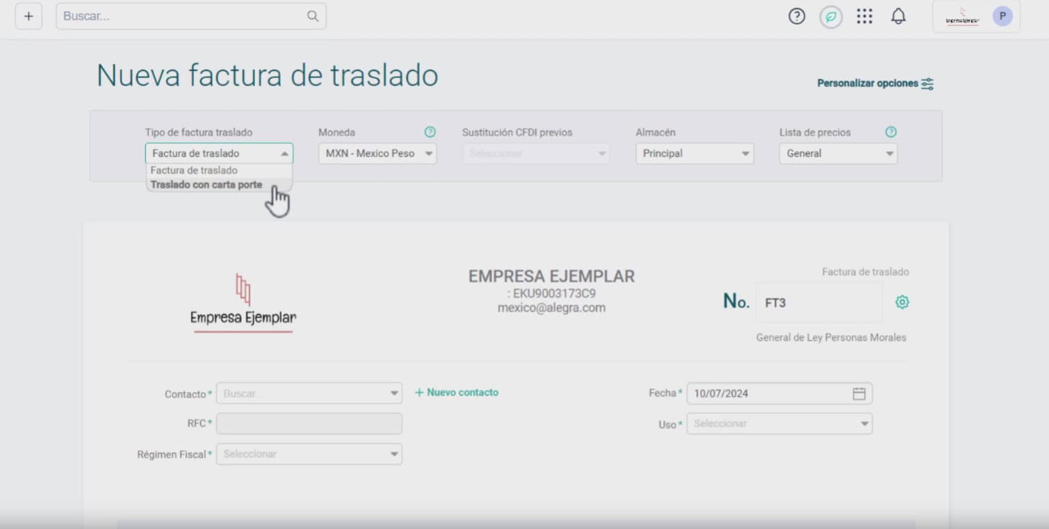Open the calendar icon in Fecha

pyautogui.click(x=859, y=393)
